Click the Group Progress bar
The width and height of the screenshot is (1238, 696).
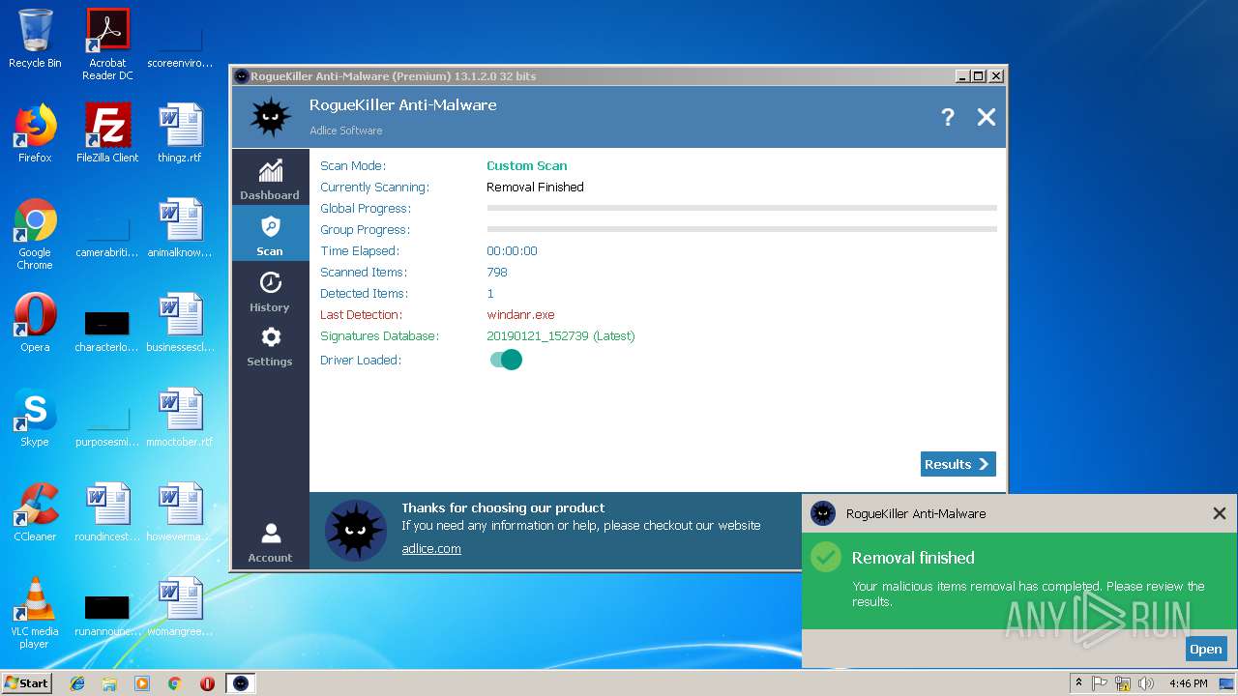coord(742,229)
